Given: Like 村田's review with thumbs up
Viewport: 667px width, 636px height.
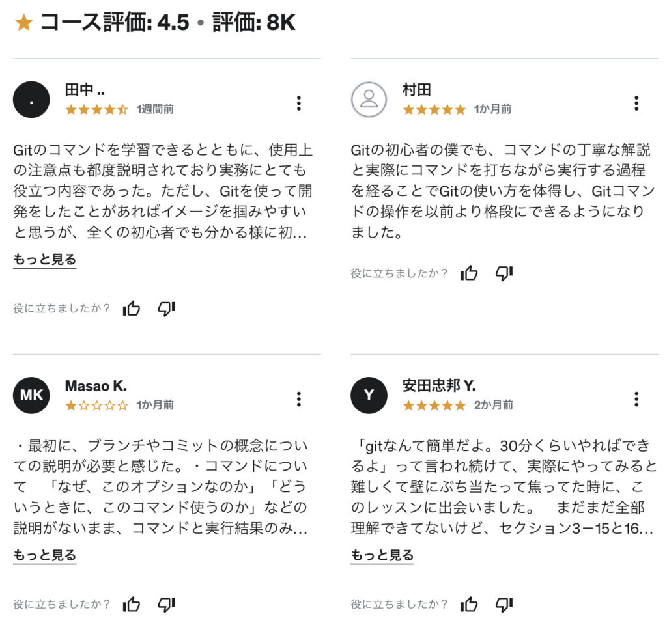Looking at the screenshot, I should coord(469,273).
